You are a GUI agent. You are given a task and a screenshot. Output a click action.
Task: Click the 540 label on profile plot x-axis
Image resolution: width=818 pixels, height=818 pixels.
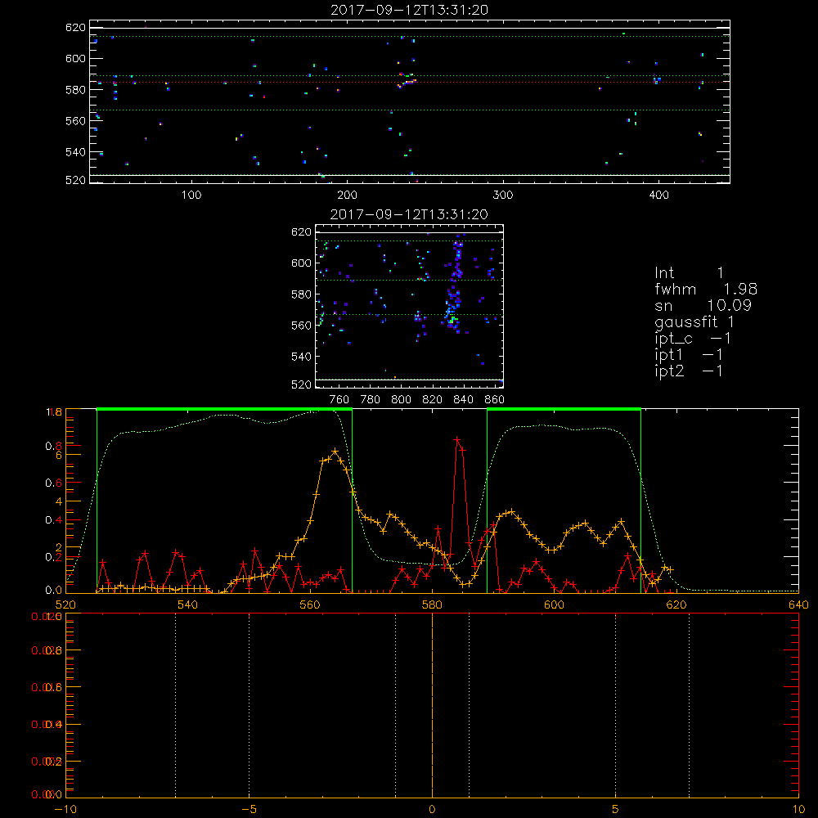(x=188, y=605)
